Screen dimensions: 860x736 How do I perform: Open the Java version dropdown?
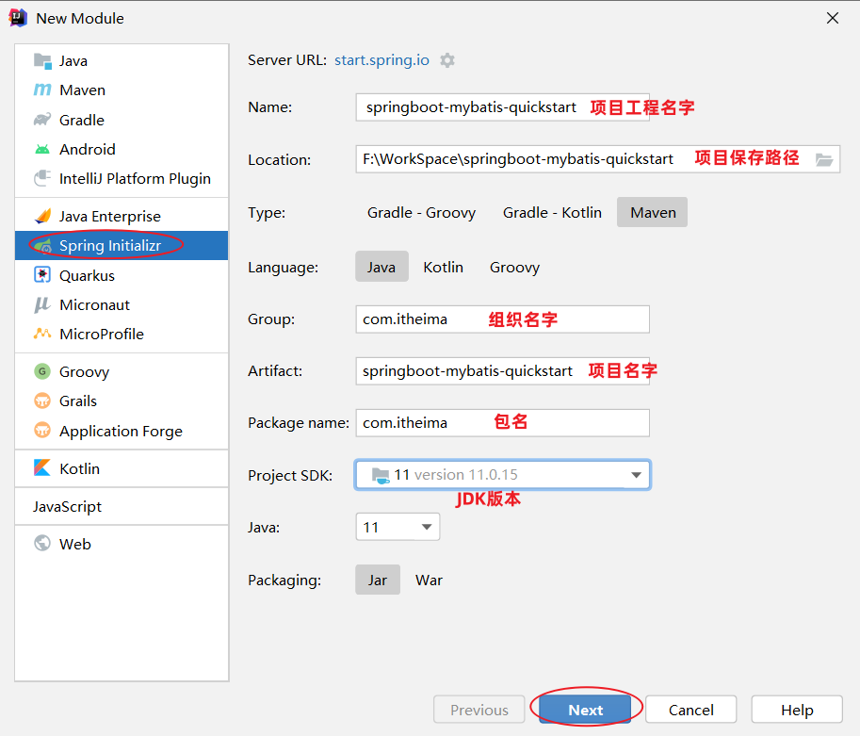[x=427, y=527]
